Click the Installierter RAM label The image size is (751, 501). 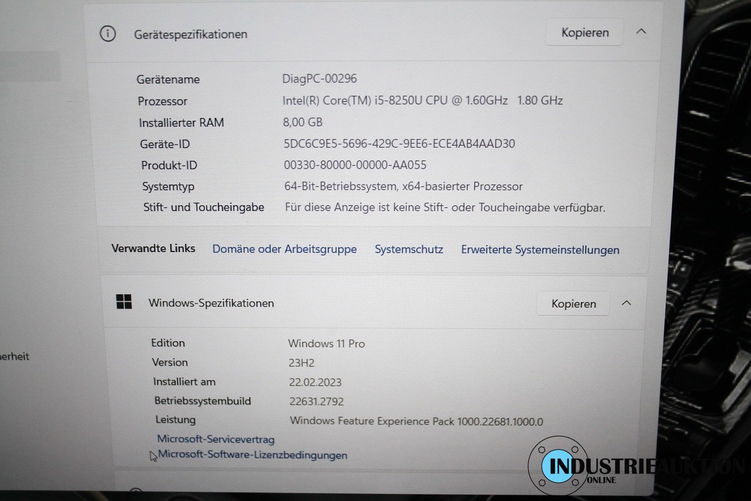(x=181, y=123)
